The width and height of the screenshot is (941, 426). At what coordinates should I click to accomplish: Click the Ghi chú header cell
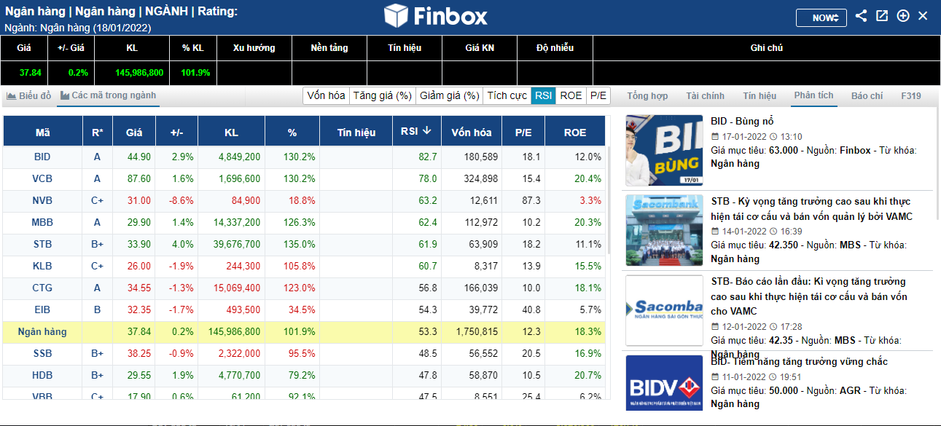[766, 48]
